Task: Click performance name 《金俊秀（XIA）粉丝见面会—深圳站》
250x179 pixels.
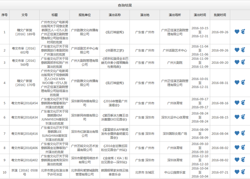Action: click(x=115, y=160)
